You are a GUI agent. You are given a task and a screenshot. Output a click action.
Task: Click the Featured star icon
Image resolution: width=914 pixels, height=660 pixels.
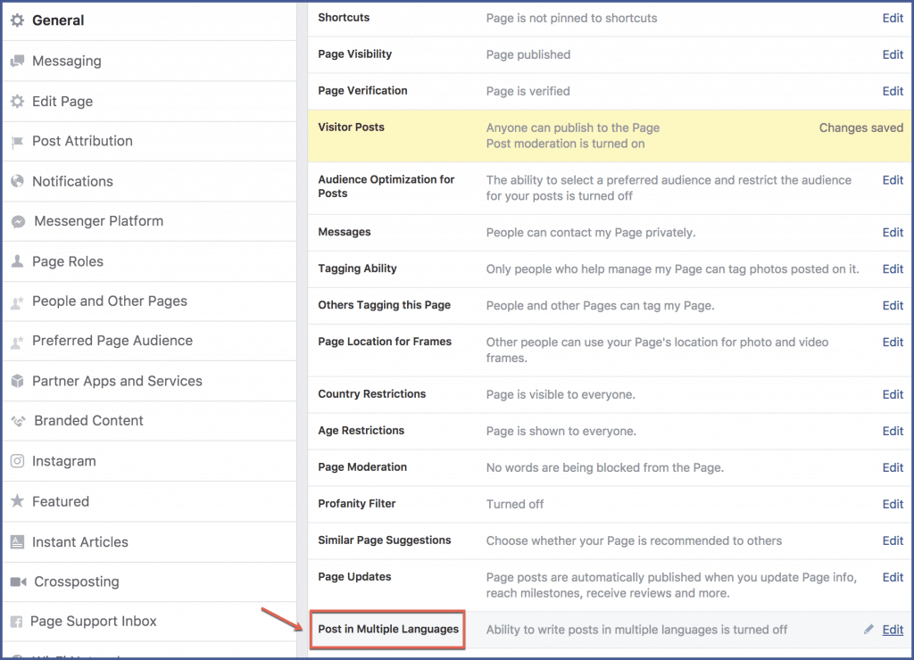coord(20,501)
